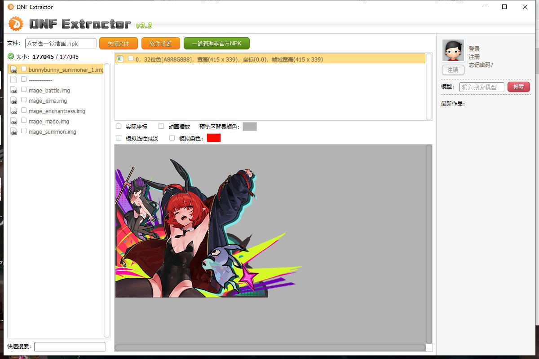This screenshot has width=539, height=359.
Task: Enable the 实际坐标 checkbox
Action: 119,127
